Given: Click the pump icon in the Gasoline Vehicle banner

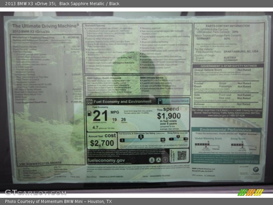Looking at the screenshot, I should pos(160,101).
